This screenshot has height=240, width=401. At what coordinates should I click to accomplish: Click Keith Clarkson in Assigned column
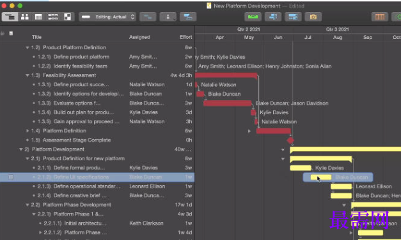(146, 223)
